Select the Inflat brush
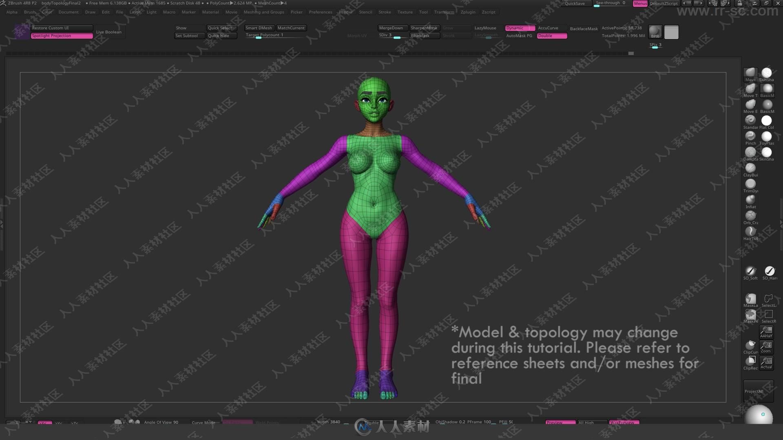The image size is (783, 440). [750, 201]
